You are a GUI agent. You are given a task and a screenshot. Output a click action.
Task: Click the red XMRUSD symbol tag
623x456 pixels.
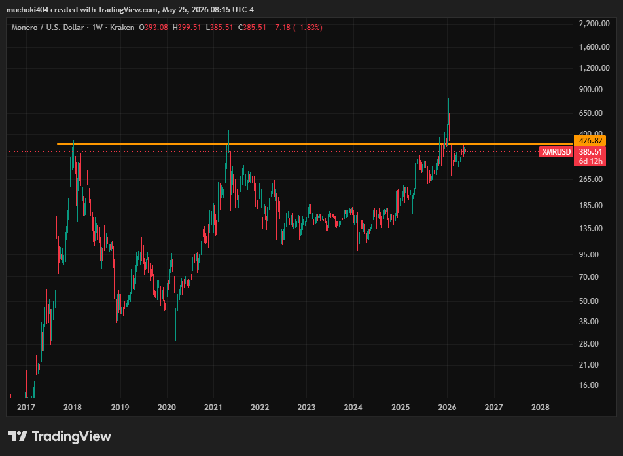[x=556, y=151]
